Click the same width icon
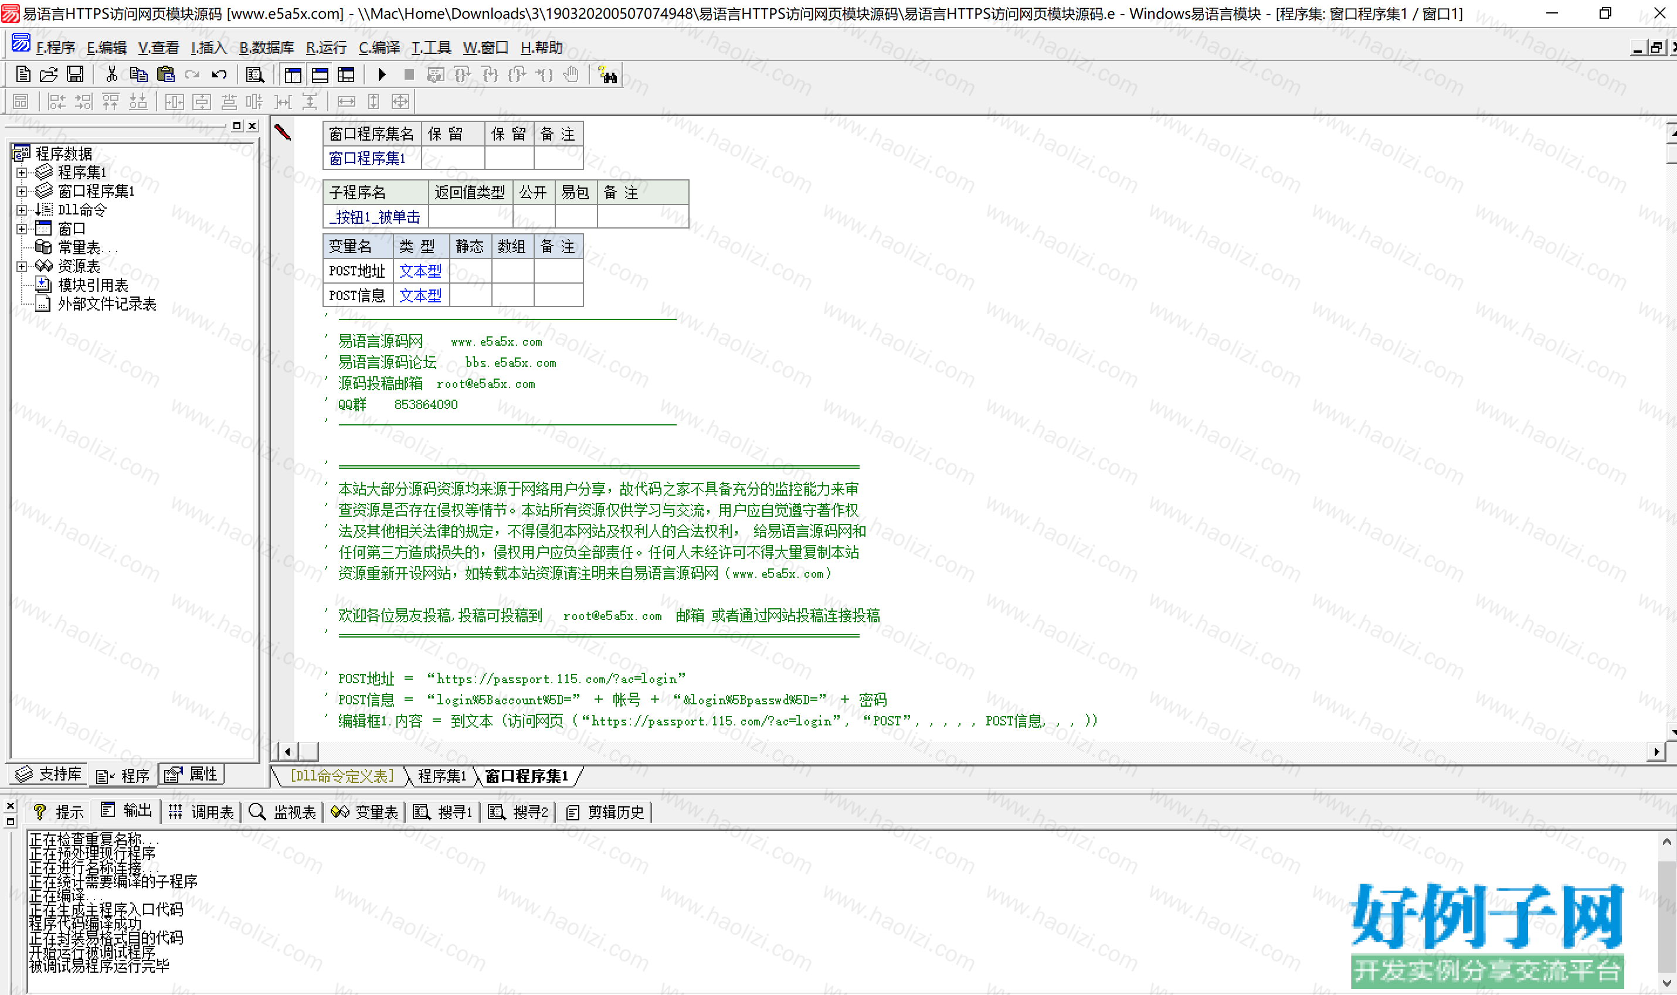 click(346, 102)
